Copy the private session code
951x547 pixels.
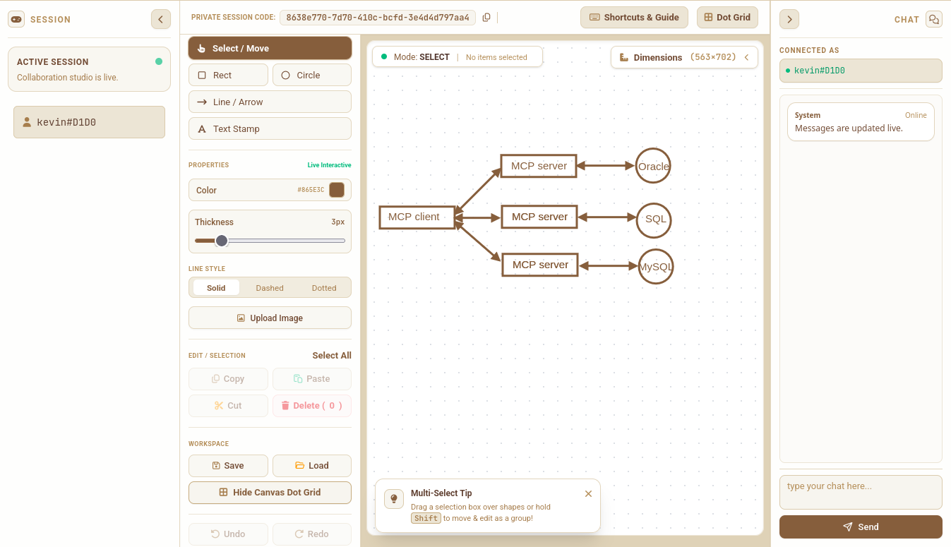pyautogui.click(x=486, y=18)
